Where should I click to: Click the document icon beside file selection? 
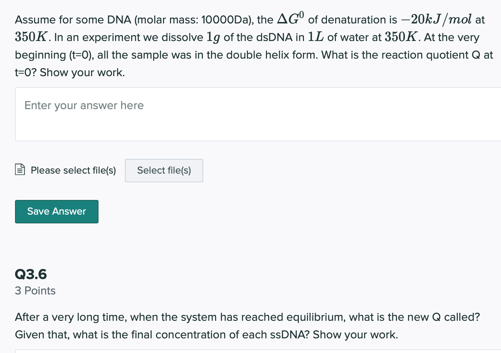coord(20,169)
